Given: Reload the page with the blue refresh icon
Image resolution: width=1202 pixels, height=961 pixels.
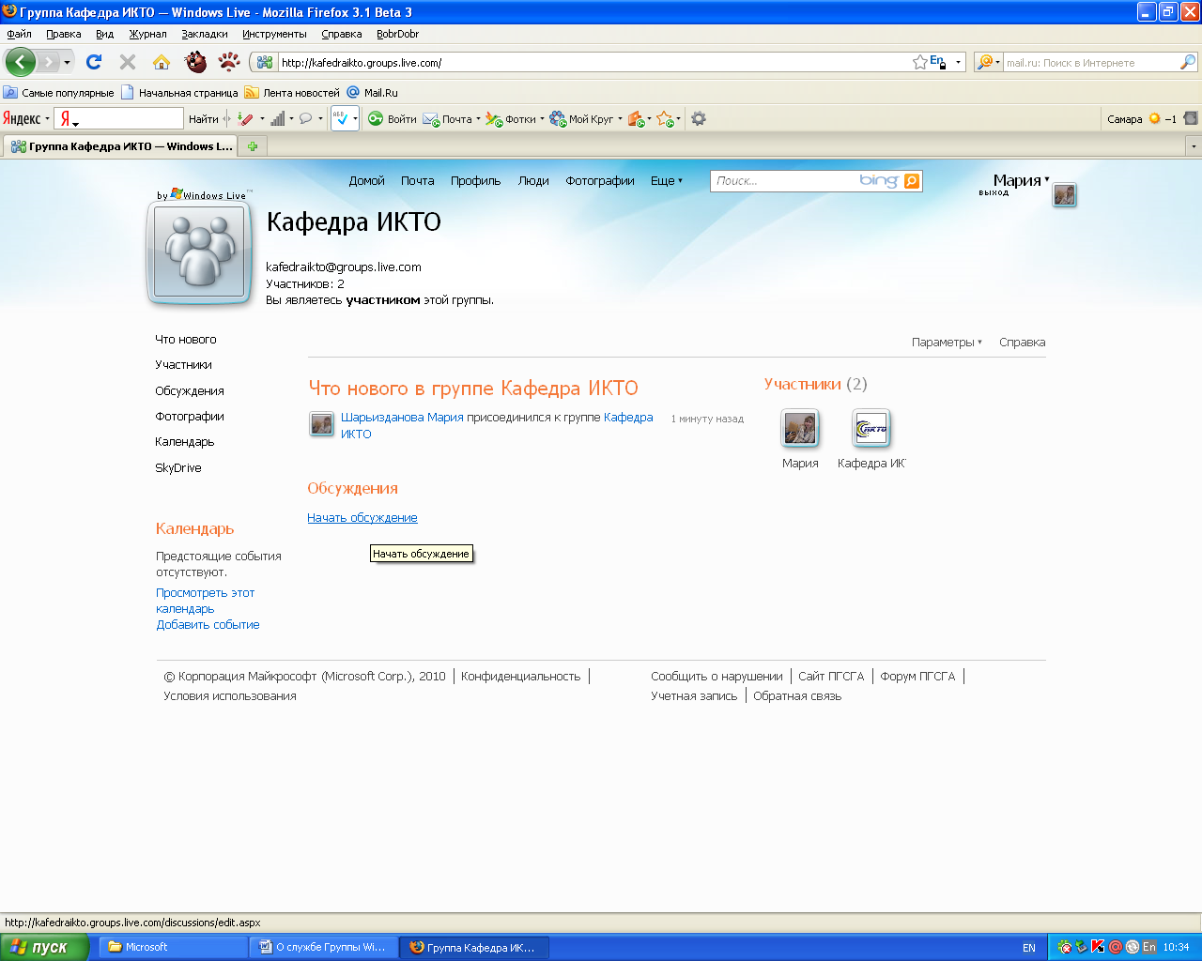Looking at the screenshot, I should [x=94, y=62].
